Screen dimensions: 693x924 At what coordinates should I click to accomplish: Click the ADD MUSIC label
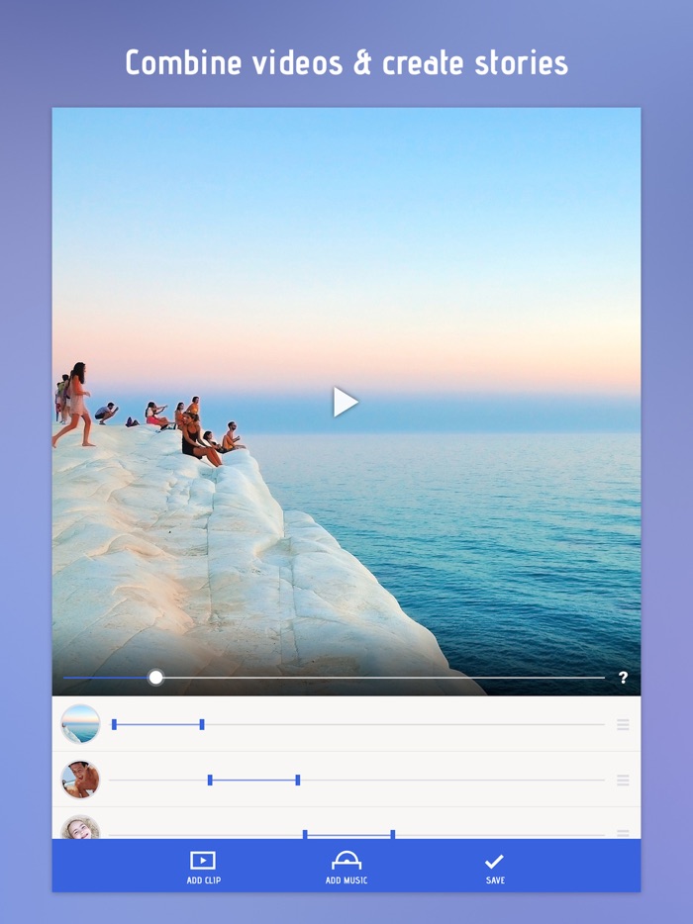[x=346, y=880]
